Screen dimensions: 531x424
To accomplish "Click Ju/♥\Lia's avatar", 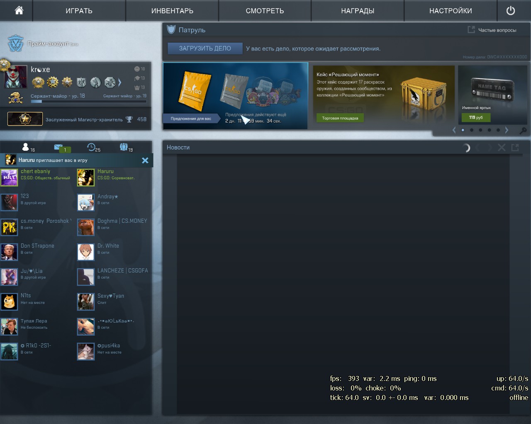I will point(9,277).
